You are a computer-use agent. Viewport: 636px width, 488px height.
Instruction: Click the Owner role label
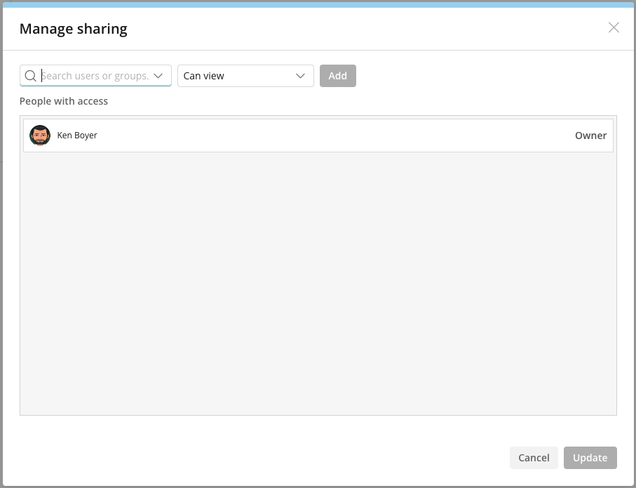[x=590, y=136]
